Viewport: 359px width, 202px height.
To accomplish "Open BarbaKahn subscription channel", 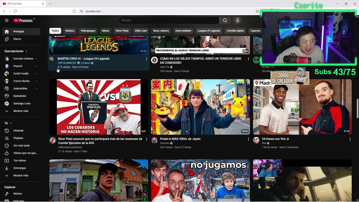I will pyautogui.click(x=21, y=96).
